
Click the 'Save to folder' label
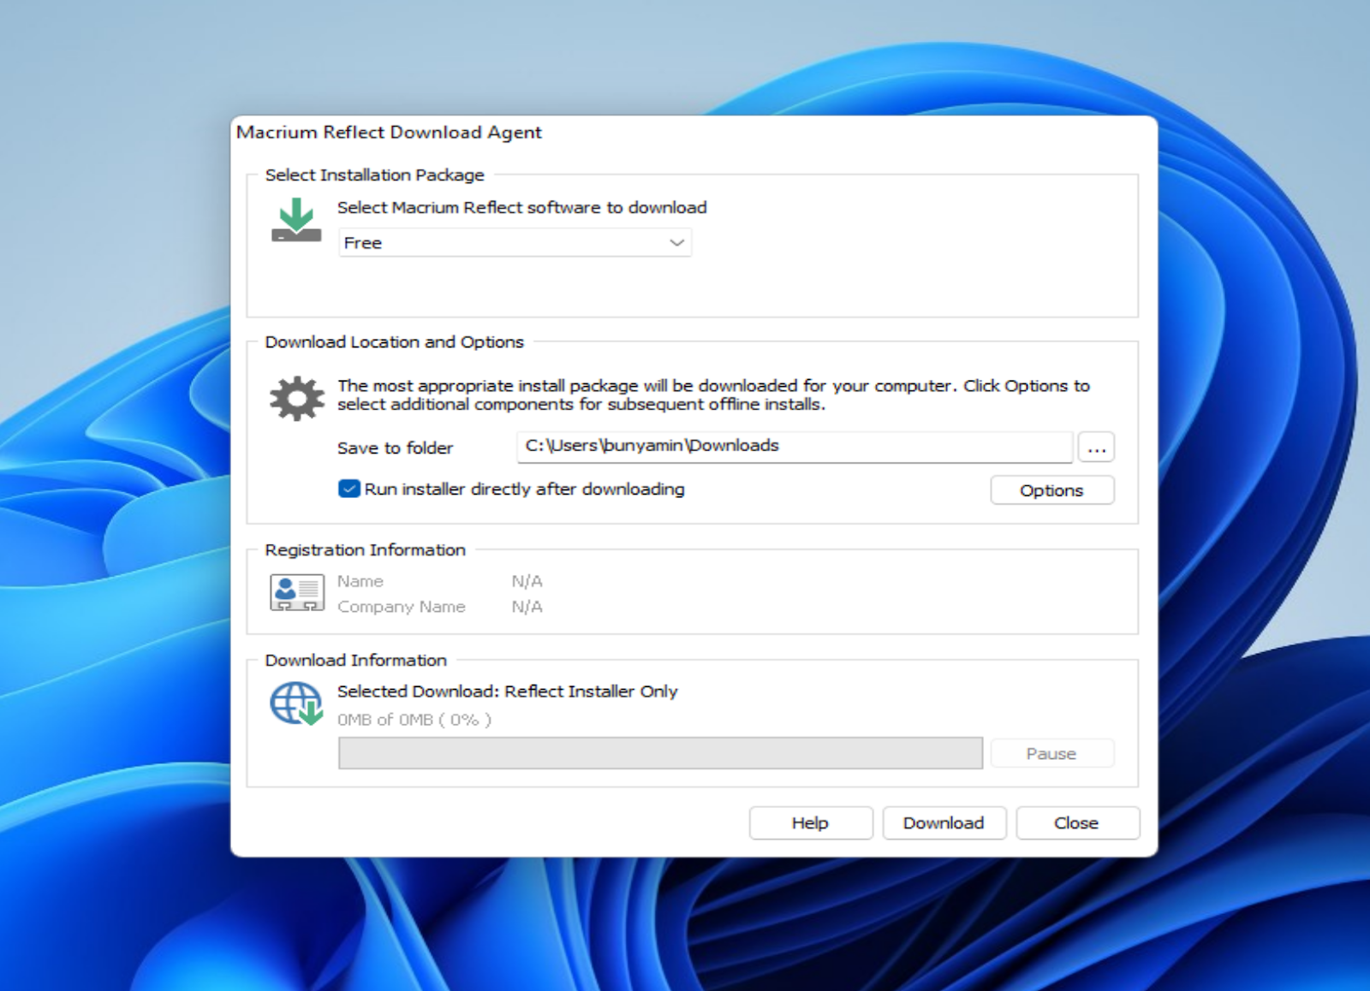(x=395, y=448)
